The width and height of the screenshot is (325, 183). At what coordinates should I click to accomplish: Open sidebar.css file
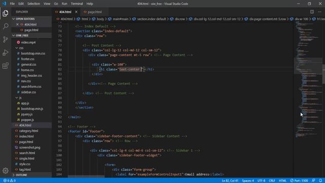pos(31,92)
